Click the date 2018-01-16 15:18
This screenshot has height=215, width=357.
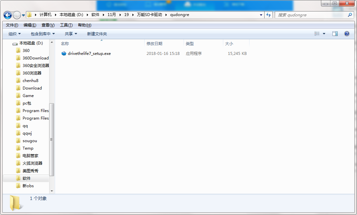pos(163,54)
